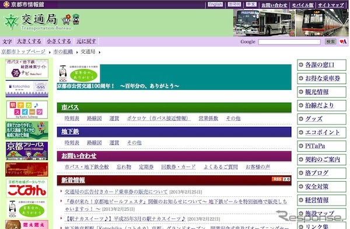Open お得な乗車券 in right menu

point(323,78)
